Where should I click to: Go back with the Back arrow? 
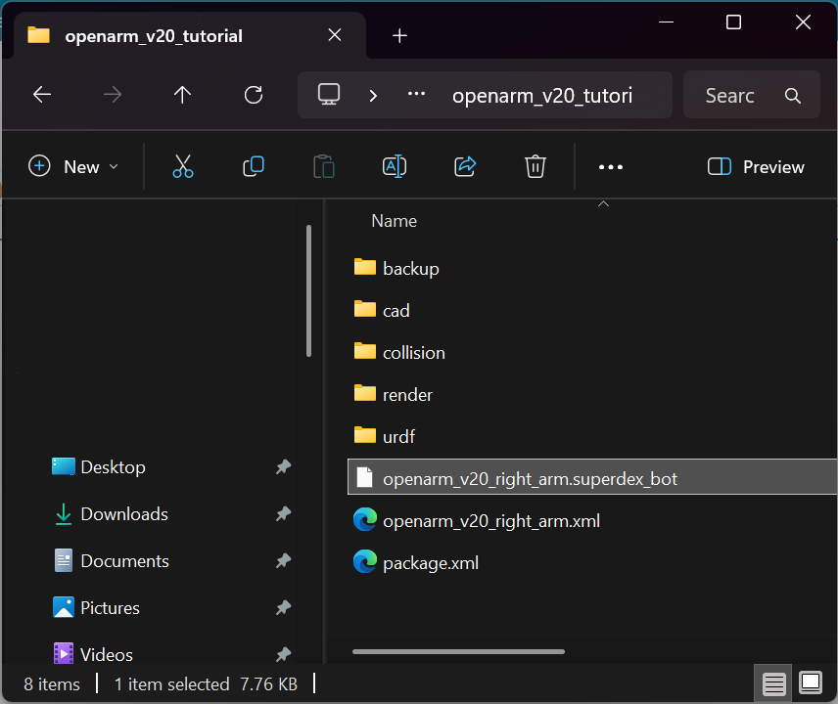(x=42, y=95)
